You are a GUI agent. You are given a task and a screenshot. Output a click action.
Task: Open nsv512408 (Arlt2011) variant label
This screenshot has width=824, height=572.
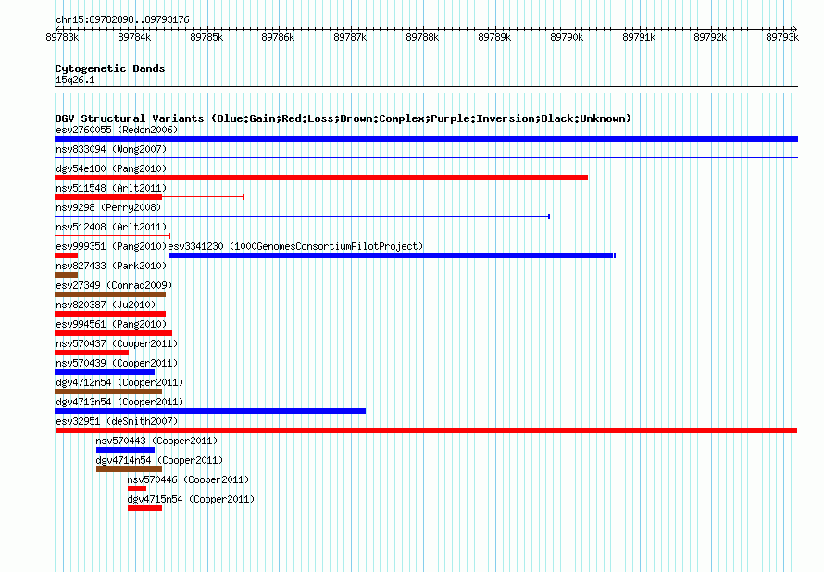pos(111,227)
